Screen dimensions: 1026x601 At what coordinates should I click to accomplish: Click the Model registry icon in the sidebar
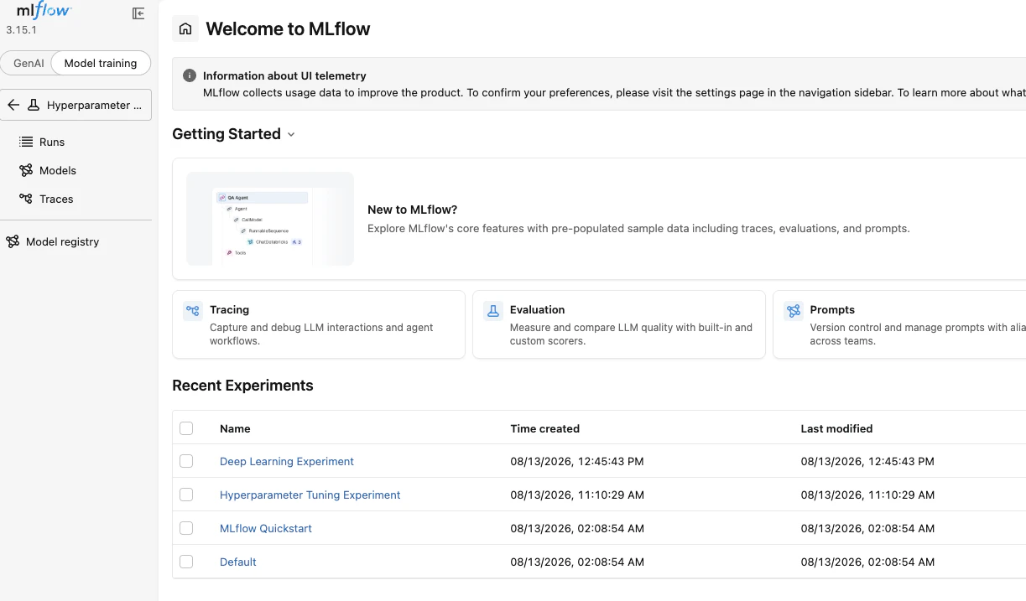pyautogui.click(x=13, y=241)
